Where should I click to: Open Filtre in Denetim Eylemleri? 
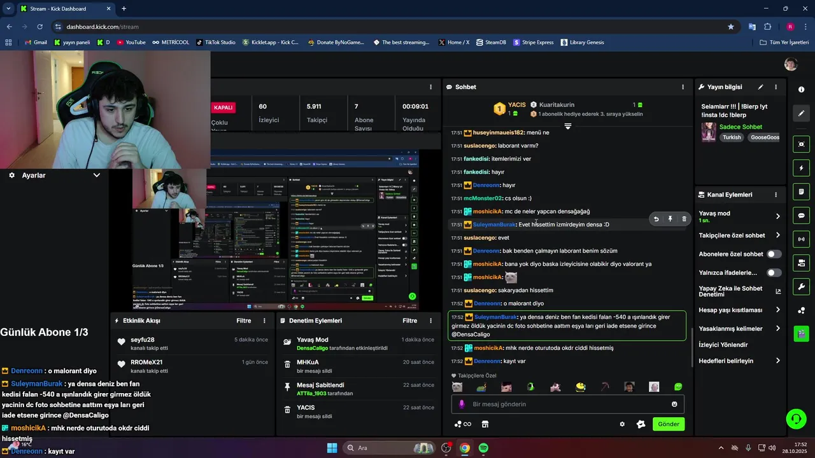(x=410, y=321)
